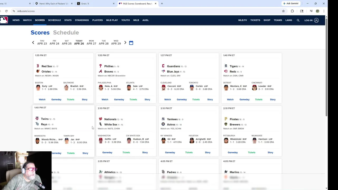Viewport: 338px width, 190px height.
Task: Select Wed Apr 29 date
Action: point(116,42)
